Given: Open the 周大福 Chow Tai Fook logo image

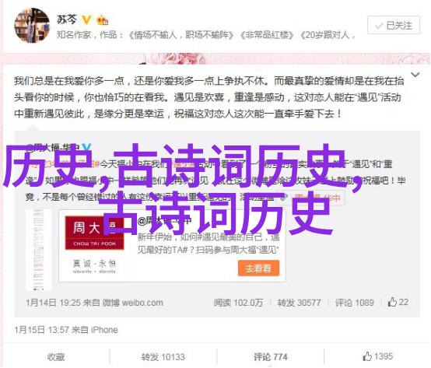Looking at the screenshot, I should [x=94, y=233].
